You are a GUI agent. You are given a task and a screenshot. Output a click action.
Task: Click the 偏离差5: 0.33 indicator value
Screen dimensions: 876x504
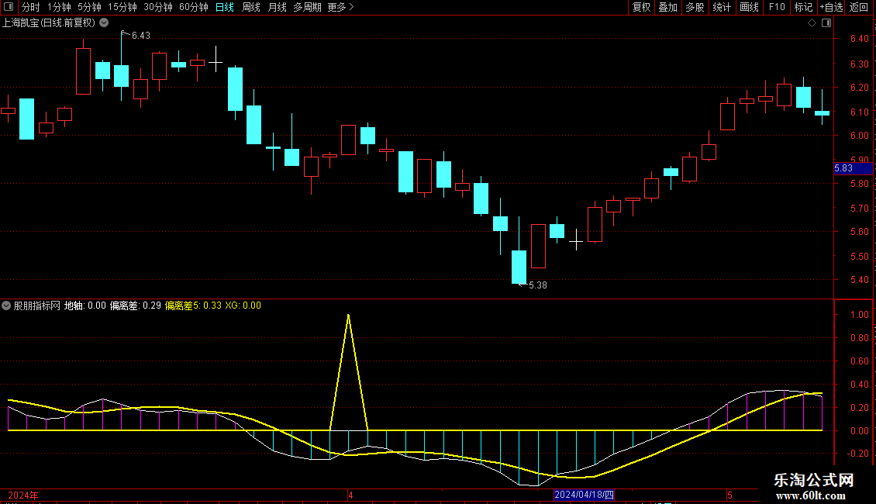[193, 306]
